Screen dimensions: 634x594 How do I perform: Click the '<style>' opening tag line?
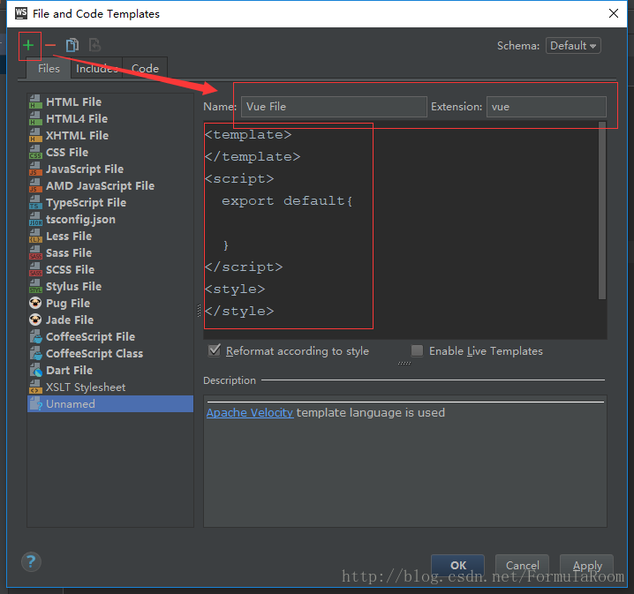[235, 289]
